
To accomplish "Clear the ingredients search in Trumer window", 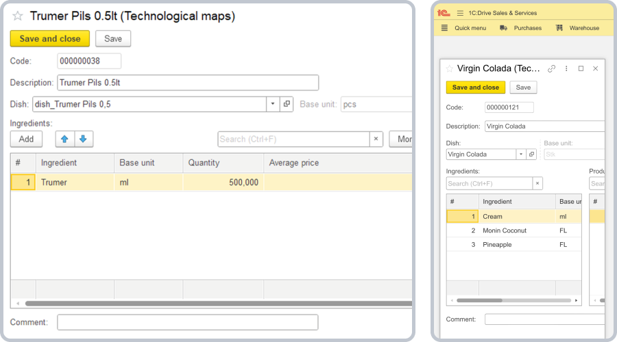I will 376,139.
